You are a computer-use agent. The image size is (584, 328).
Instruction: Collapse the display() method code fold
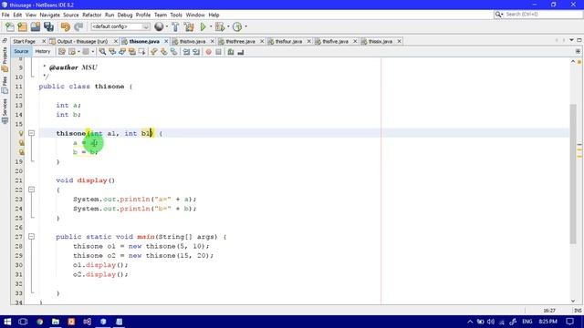click(31, 190)
